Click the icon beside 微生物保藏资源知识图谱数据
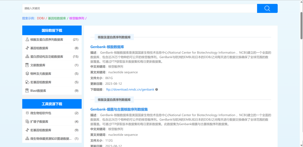303x147 pixels. pyautogui.click(x=27, y=139)
